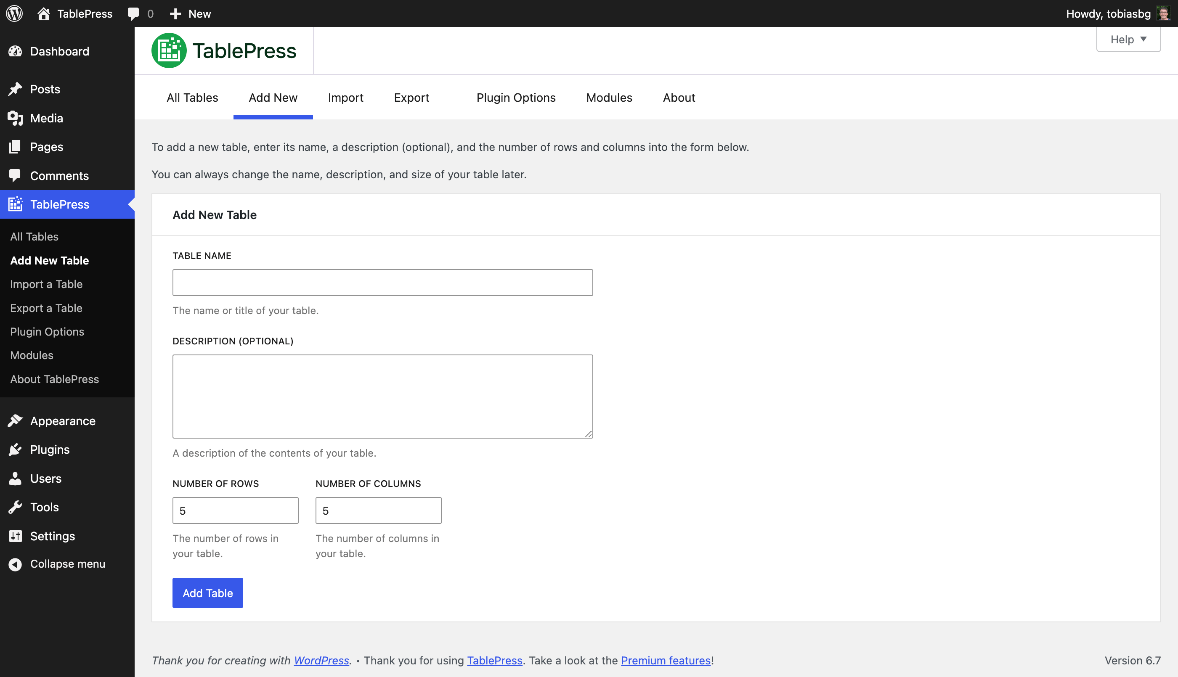Open the Premium features link

(x=665, y=660)
